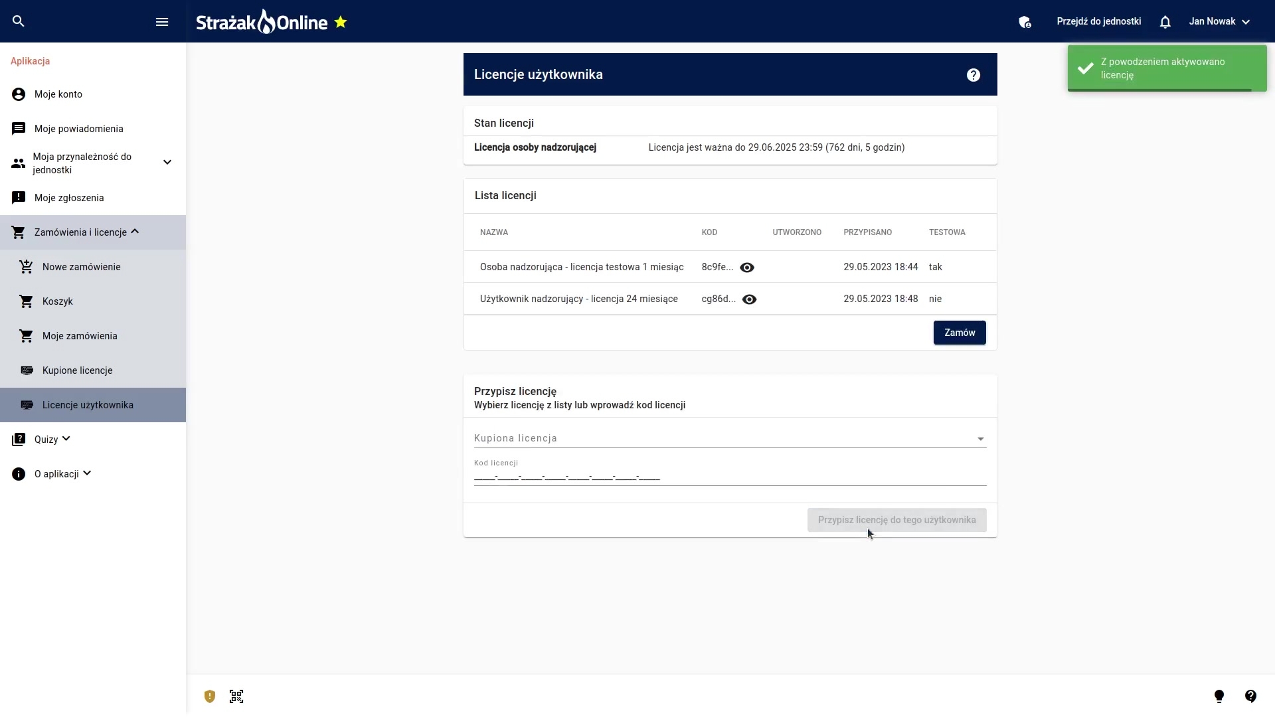Viewport: 1275px width, 717px height.
Task: Collapse Zamówienia i licencje section
Action: pos(135,232)
